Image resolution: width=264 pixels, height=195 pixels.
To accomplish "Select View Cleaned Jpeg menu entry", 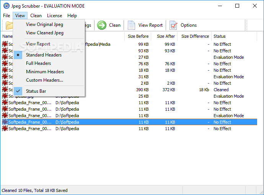I will (49, 33).
